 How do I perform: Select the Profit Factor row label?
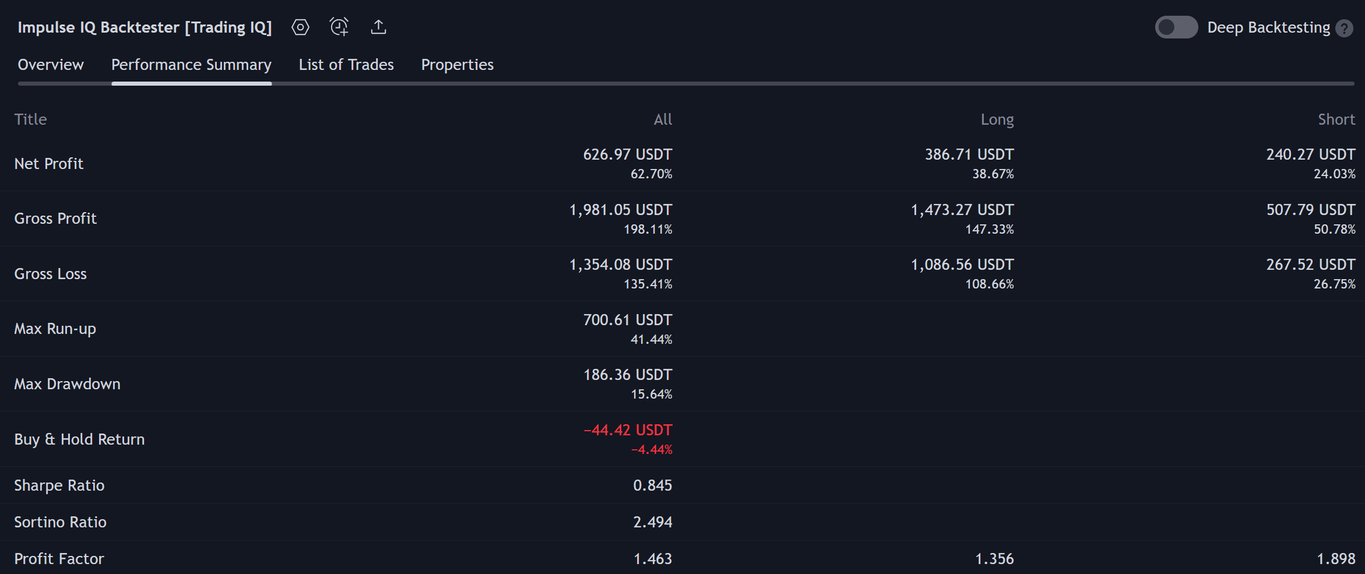point(59,559)
